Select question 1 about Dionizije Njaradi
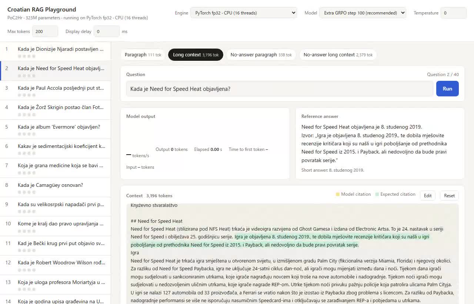Image resolution: width=474 pixels, height=304 pixels. click(56, 51)
